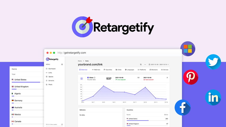Open Links in the sidebar

[x=49, y=73]
